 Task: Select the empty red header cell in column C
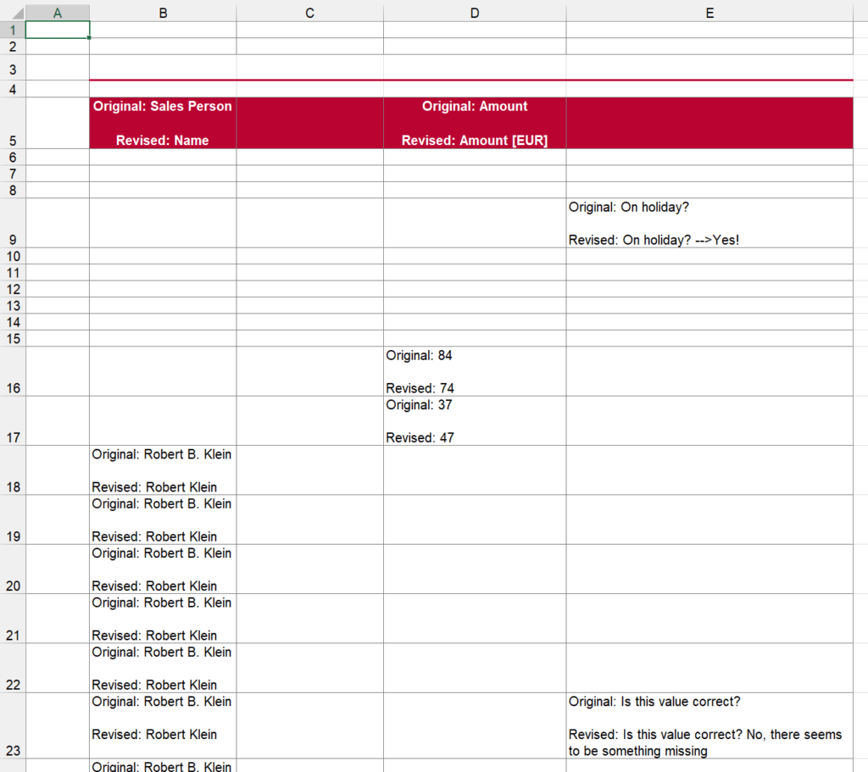[x=309, y=123]
